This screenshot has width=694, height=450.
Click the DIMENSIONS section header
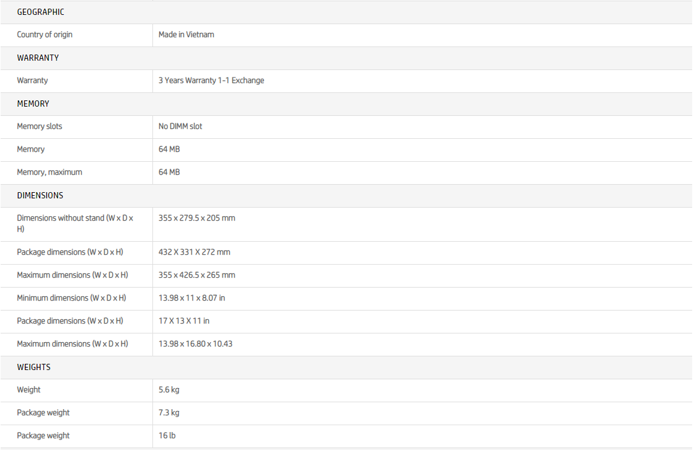[40, 195]
